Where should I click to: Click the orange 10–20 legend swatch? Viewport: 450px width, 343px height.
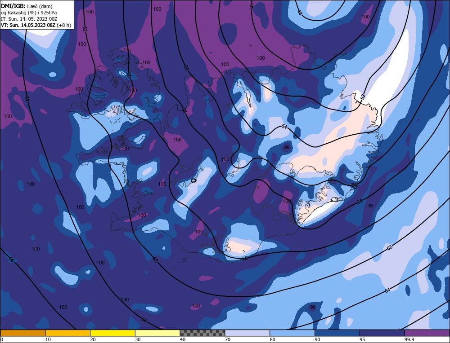[x=68, y=333]
